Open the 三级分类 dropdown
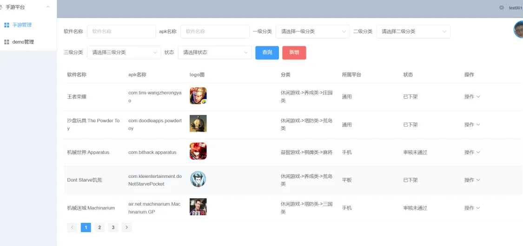 [124, 52]
